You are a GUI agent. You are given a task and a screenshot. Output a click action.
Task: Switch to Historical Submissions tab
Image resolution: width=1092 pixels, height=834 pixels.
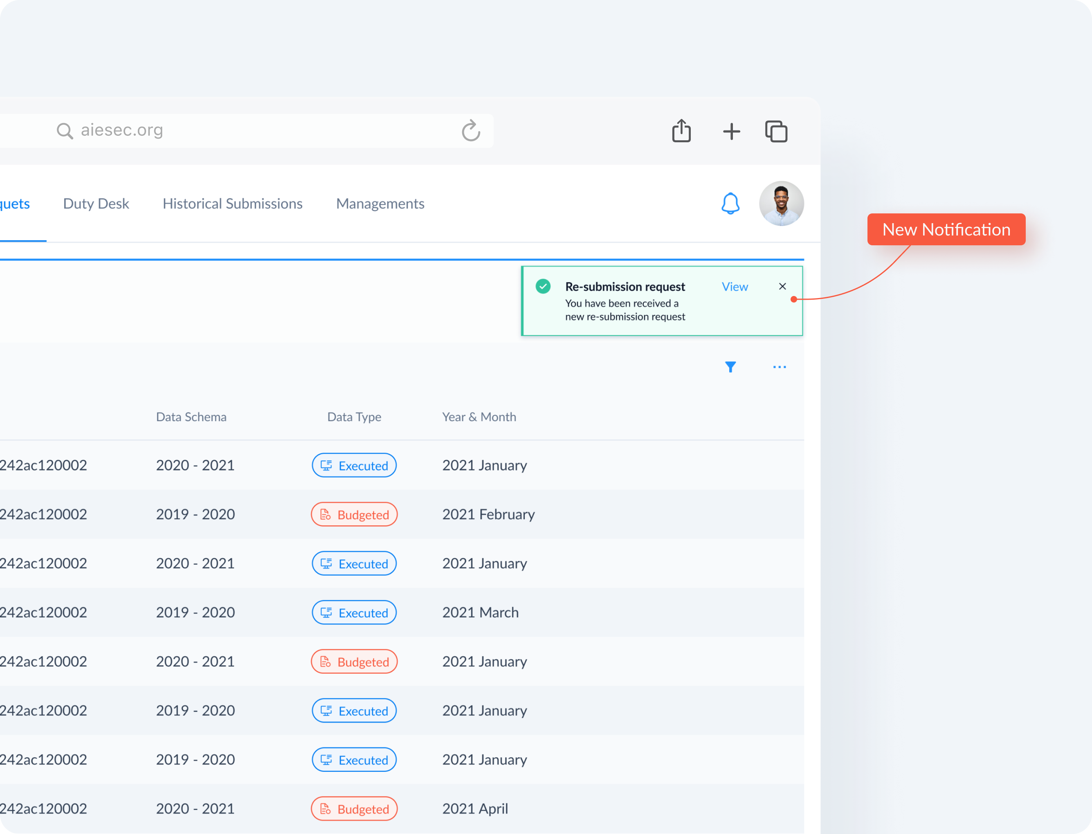[x=232, y=204]
